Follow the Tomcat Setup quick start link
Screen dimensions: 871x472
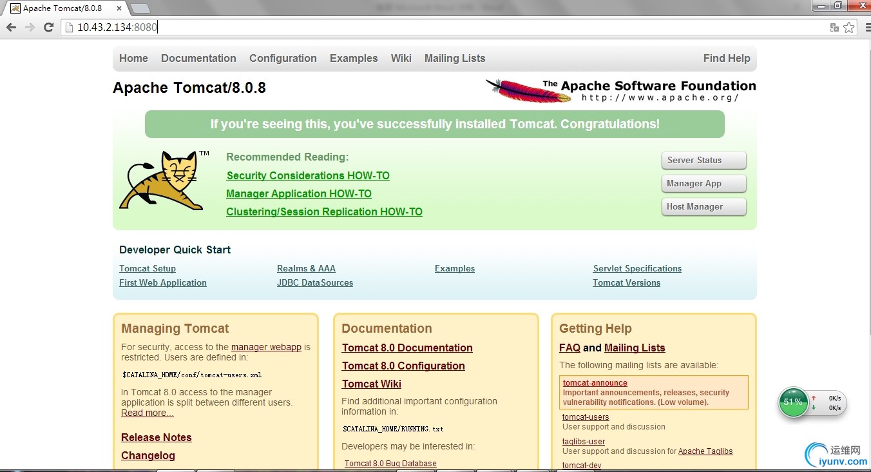[148, 268]
